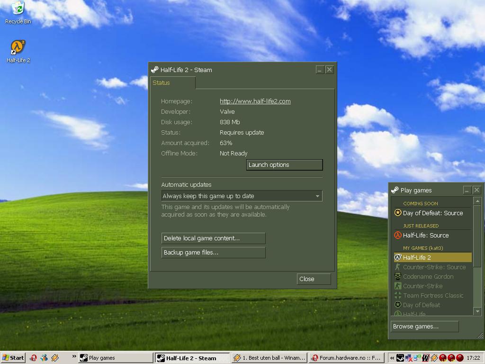Select the Half-Life 2 desktop shortcut
The width and height of the screenshot is (485, 364).
coord(18,51)
